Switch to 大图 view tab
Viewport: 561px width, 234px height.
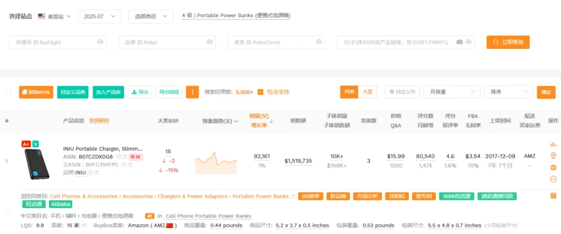tap(367, 92)
